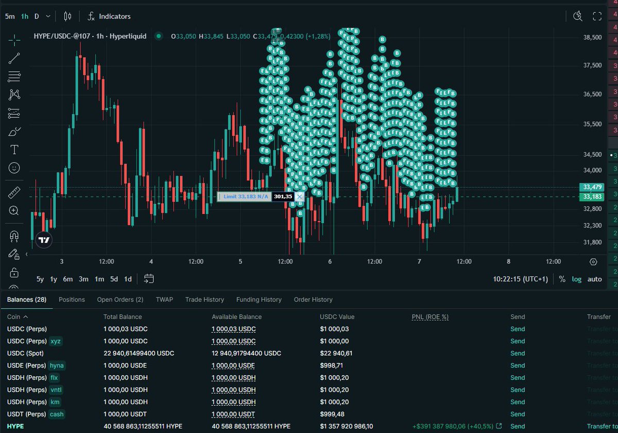Image resolution: width=618 pixels, height=433 pixels.
Task: Toggle log scale mode
Action: pos(577,279)
